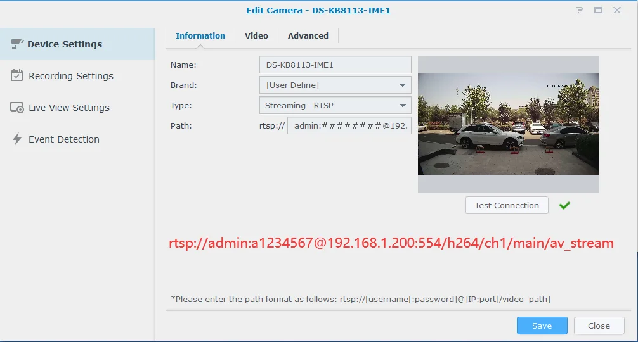
Task: Open Live View Settings section
Action: coord(77,108)
